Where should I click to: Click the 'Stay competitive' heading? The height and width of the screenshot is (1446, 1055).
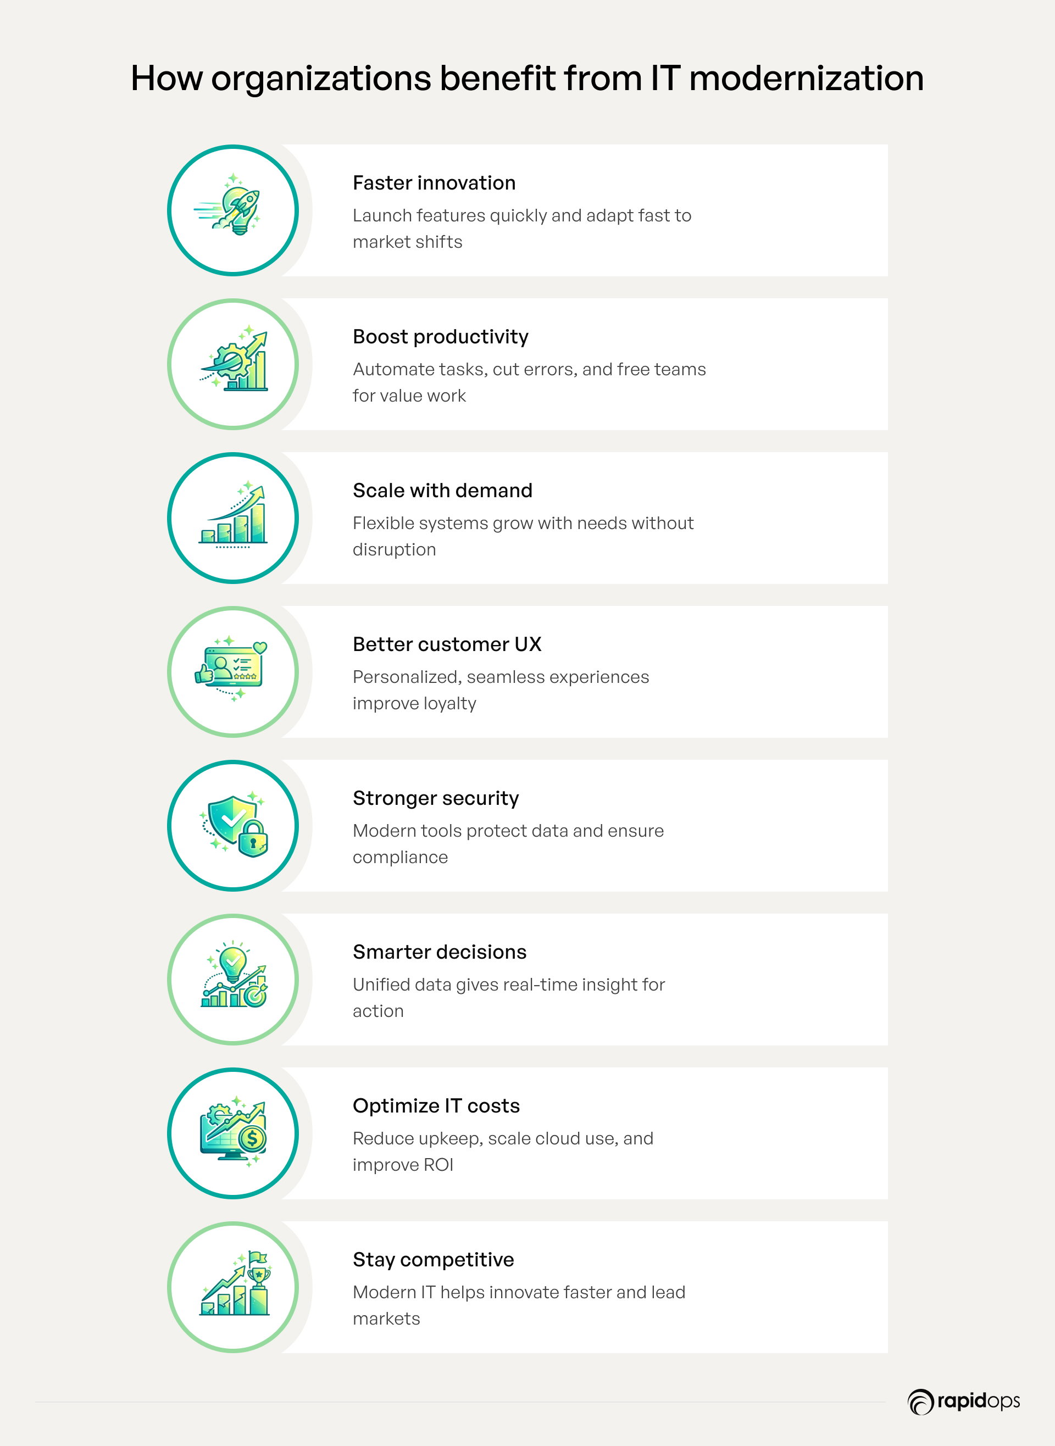click(x=433, y=1260)
